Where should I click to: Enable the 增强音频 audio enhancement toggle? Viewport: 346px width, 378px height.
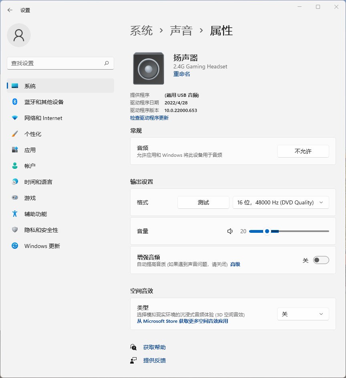coord(321,260)
